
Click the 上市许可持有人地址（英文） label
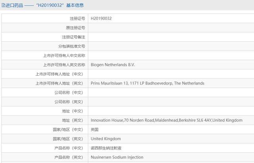[59, 83]
